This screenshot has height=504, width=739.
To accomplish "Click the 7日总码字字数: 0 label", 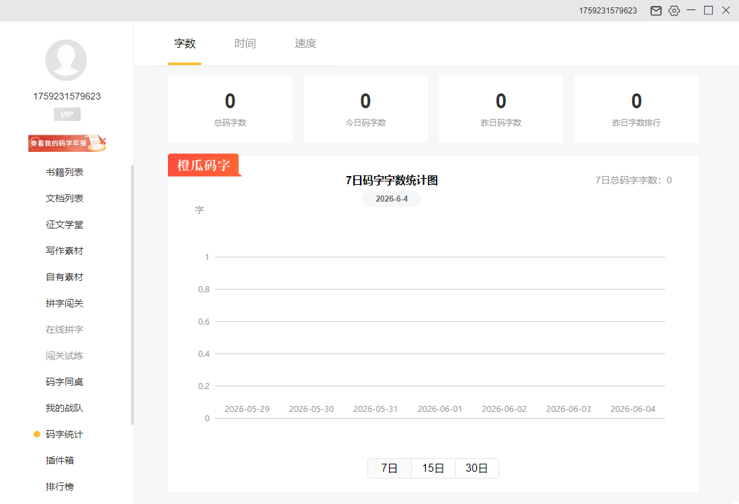I will pyautogui.click(x=634, y=180).
